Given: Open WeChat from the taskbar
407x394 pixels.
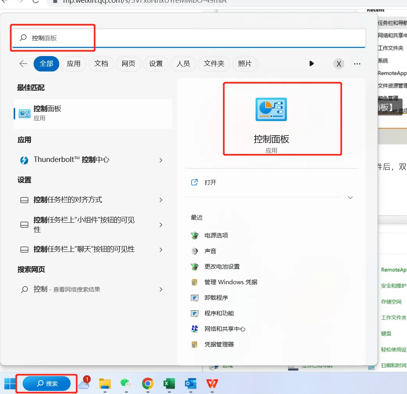Looking at the screenshot, I should 126,383.
